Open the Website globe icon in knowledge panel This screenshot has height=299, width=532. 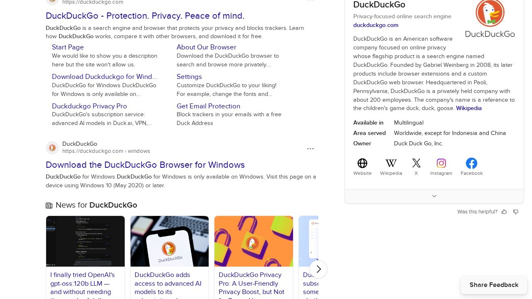click(362, 163)
